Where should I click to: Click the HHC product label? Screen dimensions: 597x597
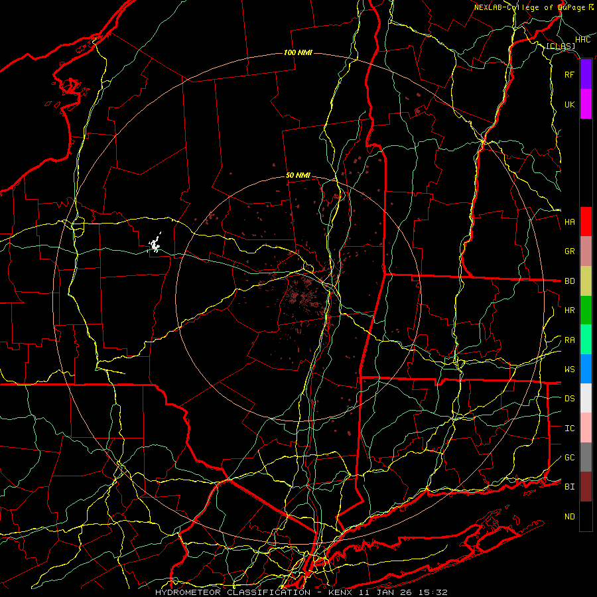583,40
